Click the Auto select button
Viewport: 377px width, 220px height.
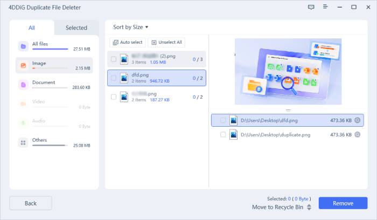coord(128,43)
